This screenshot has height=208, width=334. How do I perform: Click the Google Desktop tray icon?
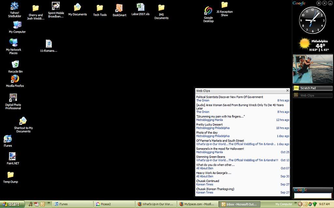(310, 204)
